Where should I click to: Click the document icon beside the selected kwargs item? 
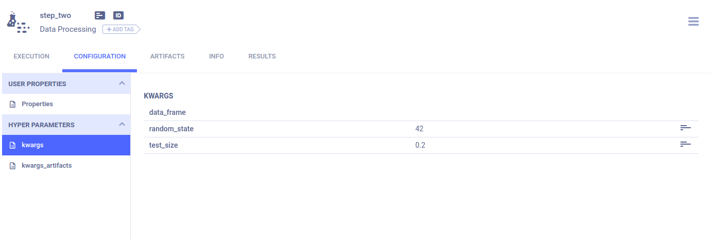tap(13, 145)
